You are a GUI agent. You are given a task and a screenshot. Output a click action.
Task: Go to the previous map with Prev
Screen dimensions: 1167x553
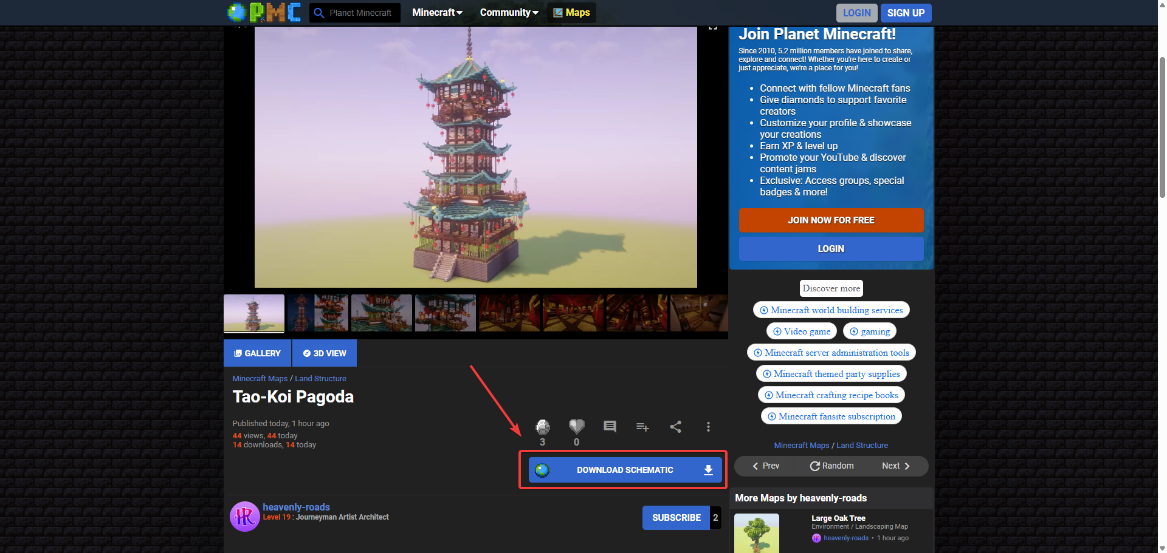click(x=766, y=466)
